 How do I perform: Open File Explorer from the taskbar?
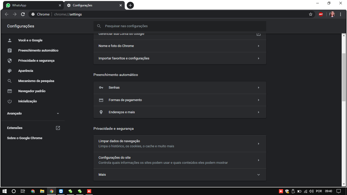pyautogui.click(x=42, y=191)
